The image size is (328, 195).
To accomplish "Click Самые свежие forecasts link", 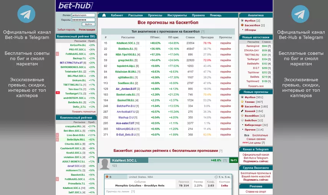I will [x=256, y=139].
